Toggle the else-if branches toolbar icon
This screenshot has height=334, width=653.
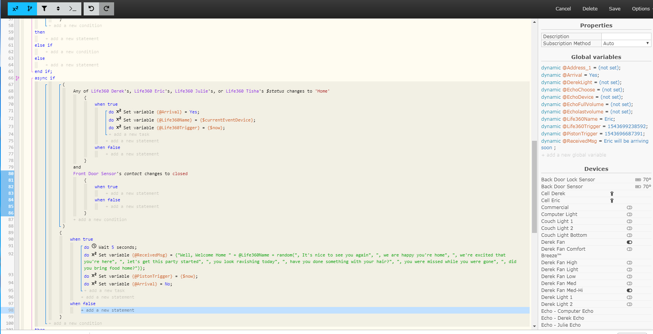(x=30, y=8)
